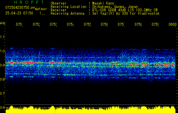Select Shibukawa, Gunma, Japan text
The image size is (178, 113).
[x=115, y=7]
